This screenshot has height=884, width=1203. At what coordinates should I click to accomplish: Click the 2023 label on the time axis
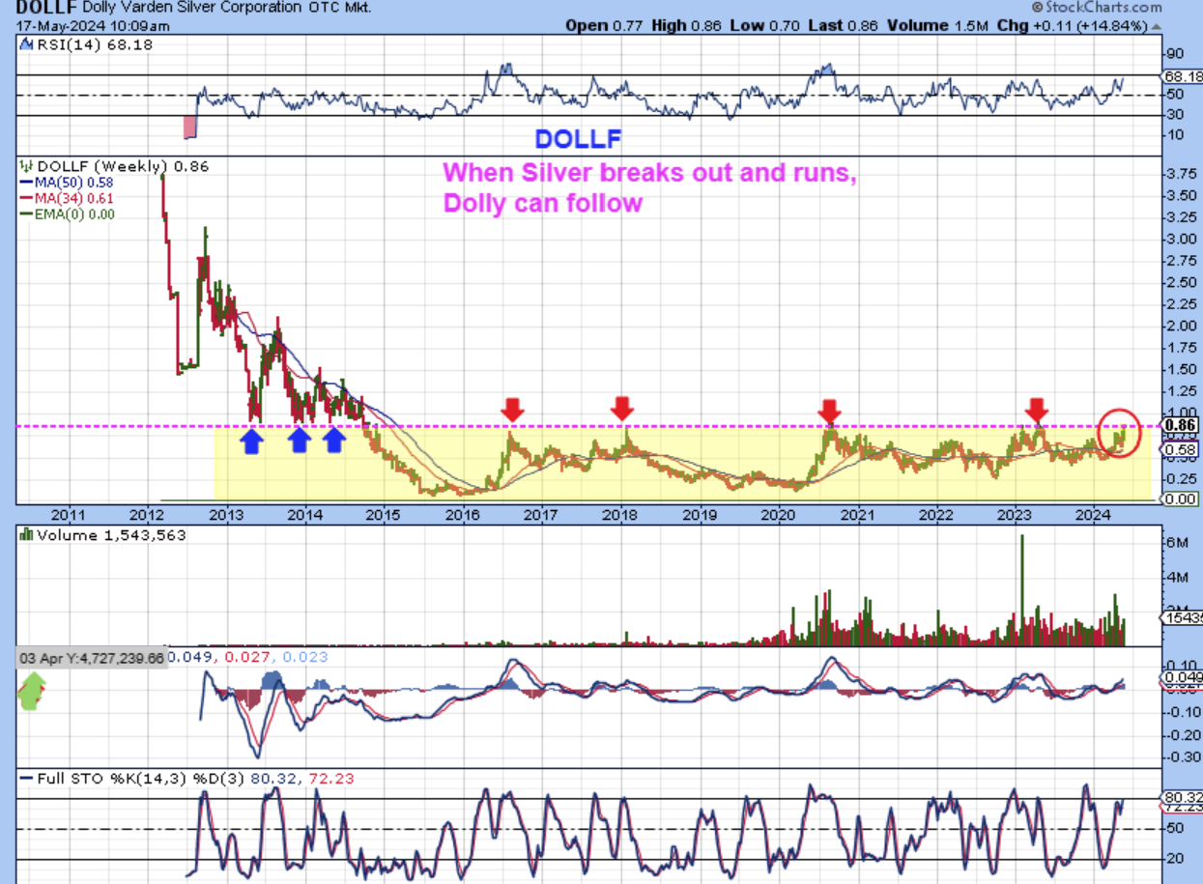pyautogui.click(x=1016, y=514)
